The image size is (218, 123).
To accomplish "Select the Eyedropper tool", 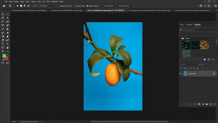I will (x=3, y=25).
